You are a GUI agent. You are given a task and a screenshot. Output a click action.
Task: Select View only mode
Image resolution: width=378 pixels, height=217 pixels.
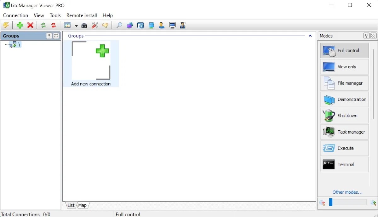(x=344, y=67)
